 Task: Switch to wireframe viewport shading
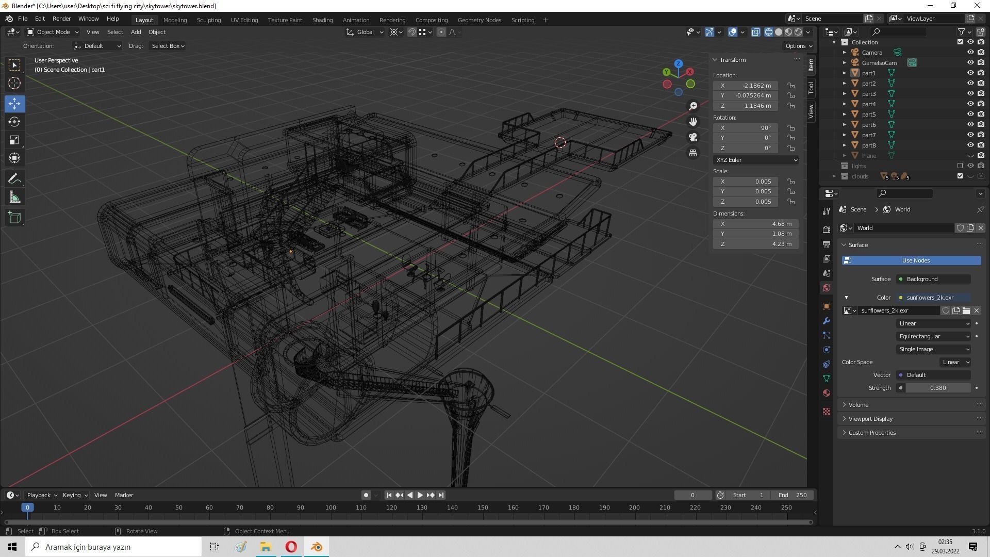tap(768, 32)
